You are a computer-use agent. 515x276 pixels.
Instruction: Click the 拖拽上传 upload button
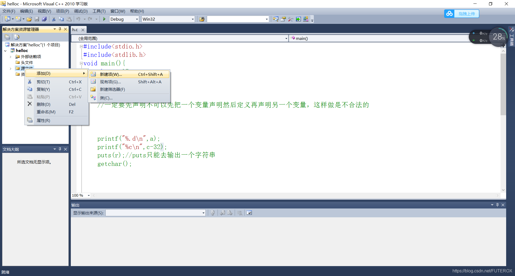click(x=466, y=14)
